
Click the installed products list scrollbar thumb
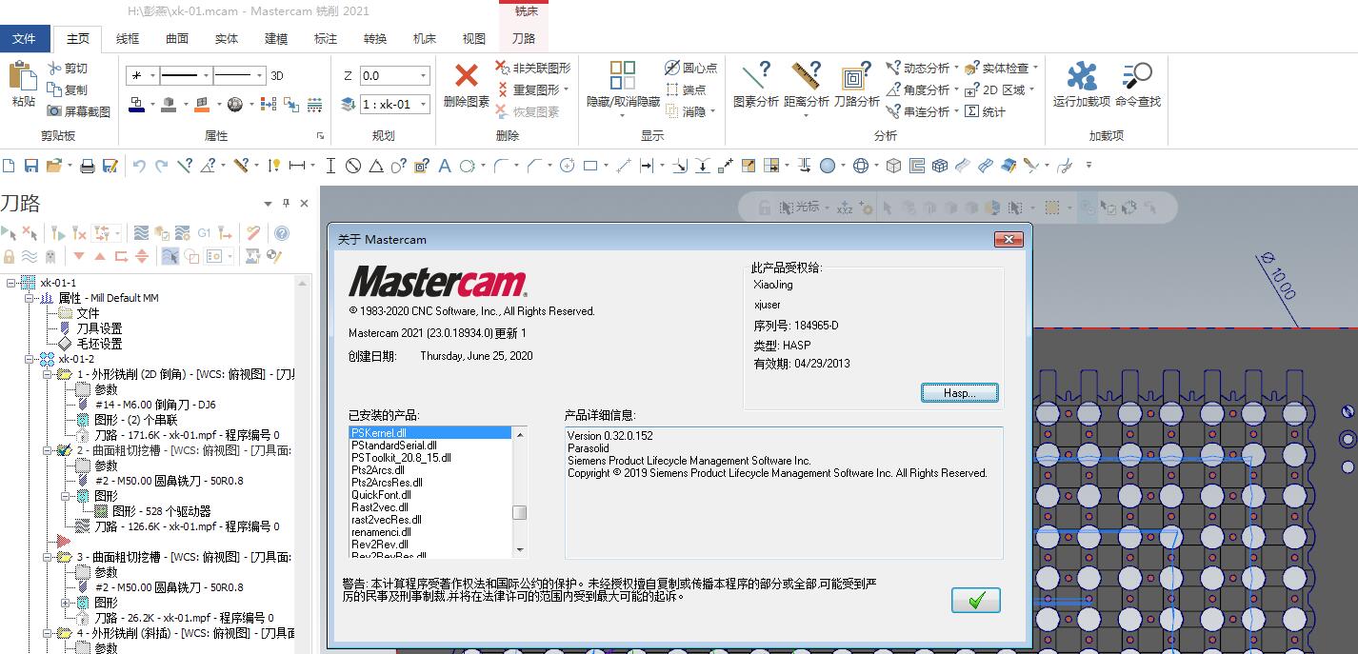(x=520, y=512)
